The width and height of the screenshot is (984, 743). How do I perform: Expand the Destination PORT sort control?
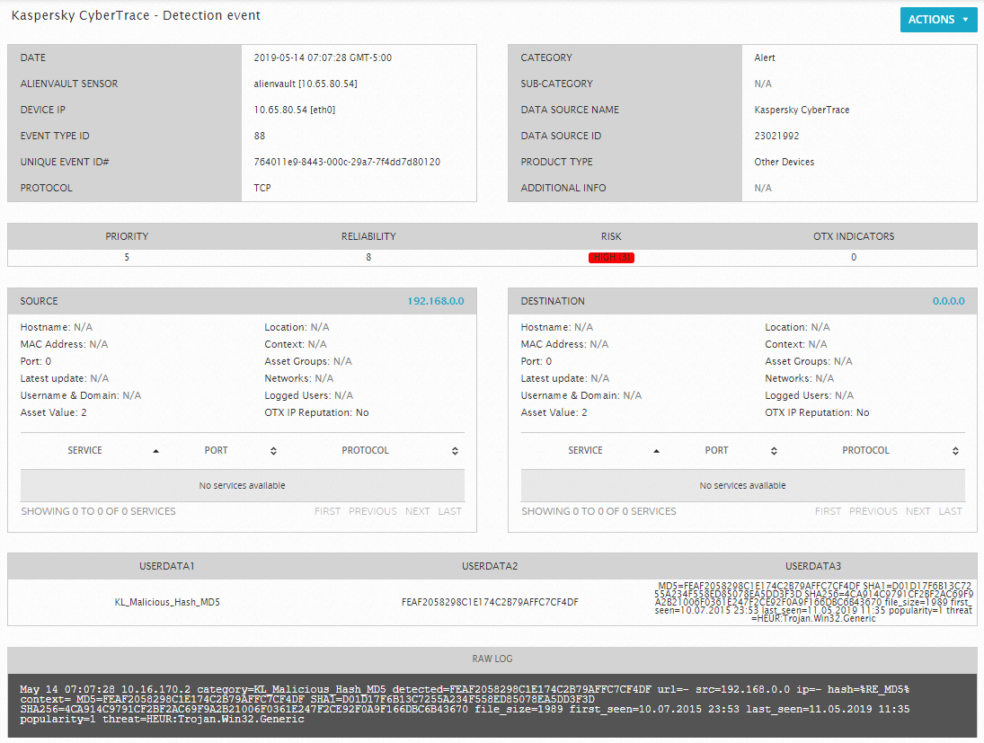(x=773, y=450)
